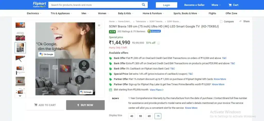Screen dimensions: 264x121
Task: Open T&C for Flat ₹1,000 off offer
Action: (x=224, y=58)
